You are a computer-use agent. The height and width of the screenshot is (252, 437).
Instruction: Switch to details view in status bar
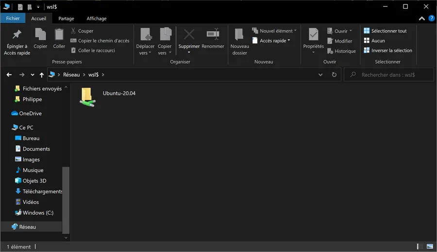(420, 247)
